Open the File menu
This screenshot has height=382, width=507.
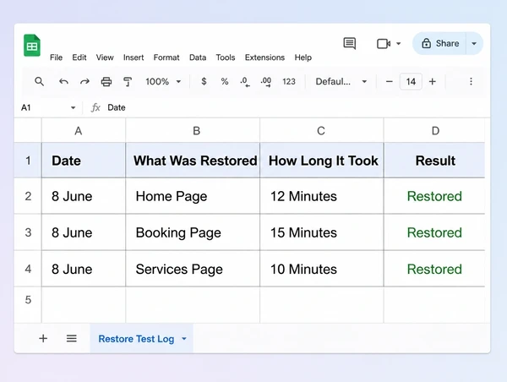[56, 57]
